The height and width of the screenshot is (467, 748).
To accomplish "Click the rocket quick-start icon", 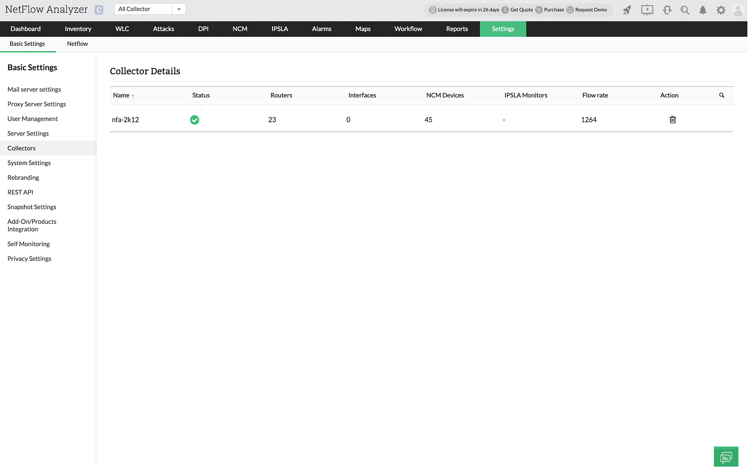I will point(627,10).
